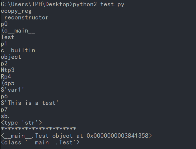
Task: Click the <type 'str'> output line
Action: (x=21, y=122)
